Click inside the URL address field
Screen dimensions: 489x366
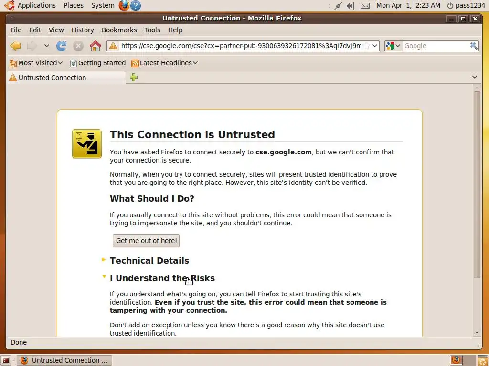[241, 46]
